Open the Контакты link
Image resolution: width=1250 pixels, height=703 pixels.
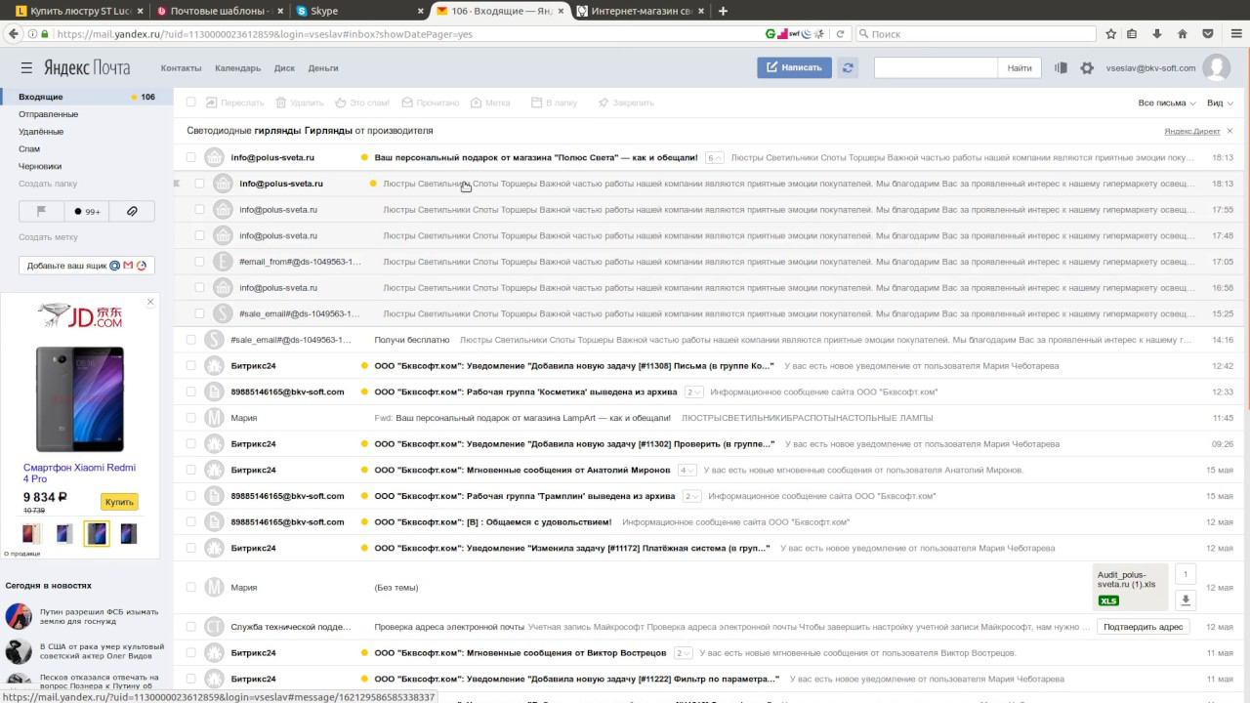point(181,68)
